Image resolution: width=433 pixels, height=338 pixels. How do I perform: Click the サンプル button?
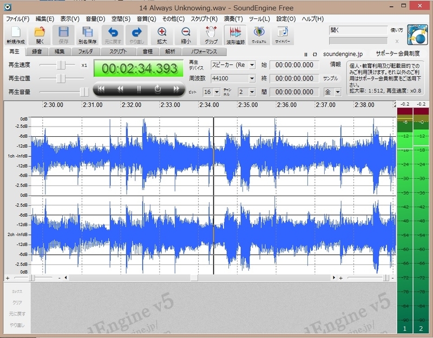coord(331,78)
